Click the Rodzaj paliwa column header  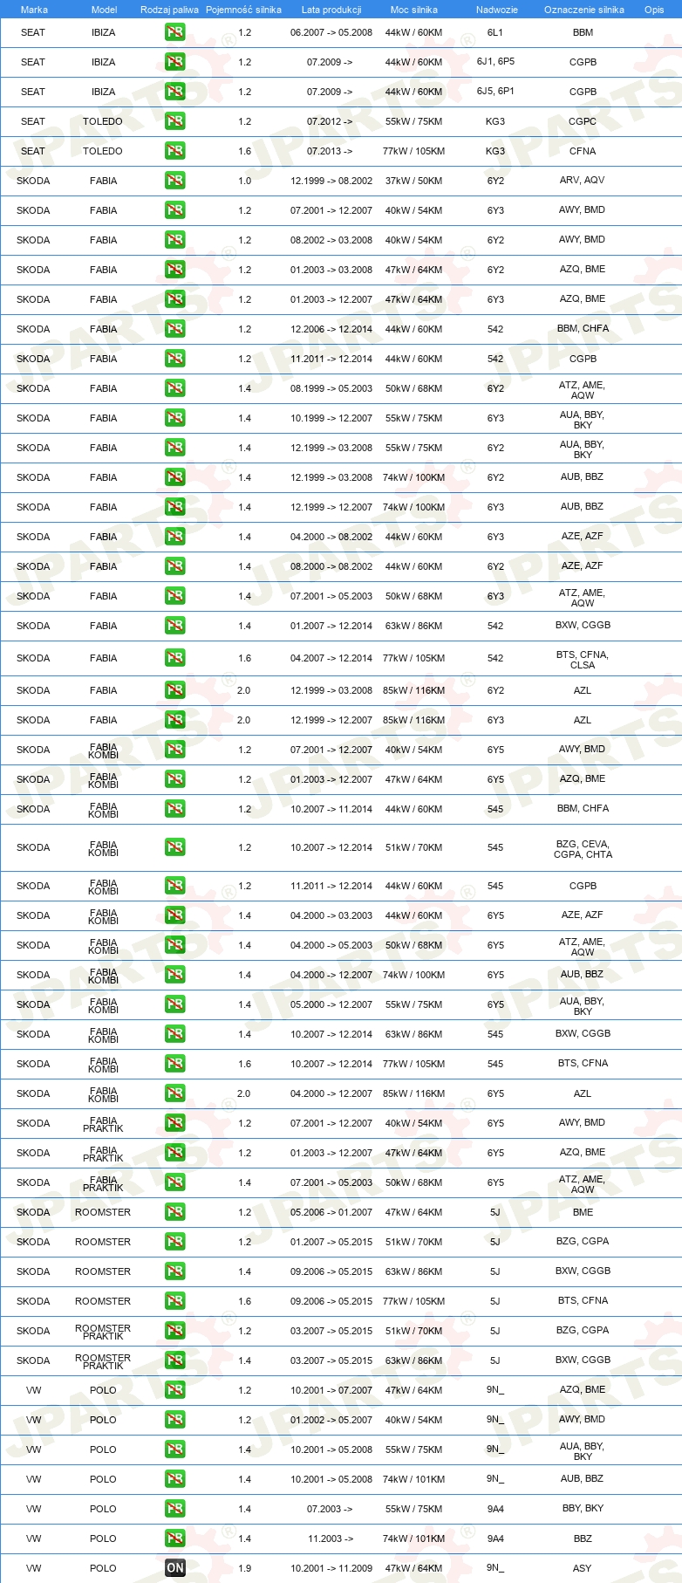click(x=169, y=10)
